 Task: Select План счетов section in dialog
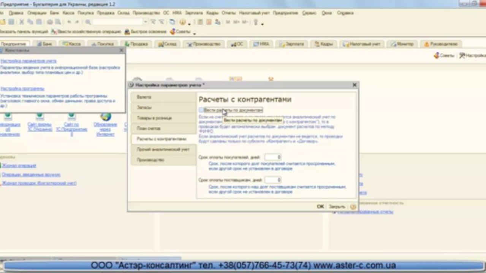pyautogui.click(x=163, y=129)
